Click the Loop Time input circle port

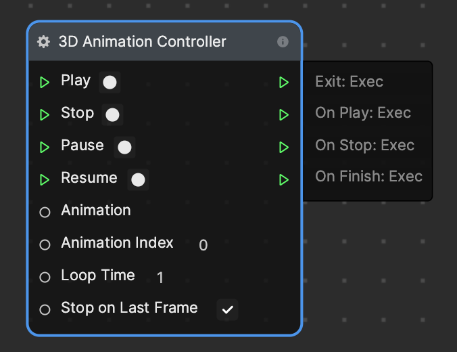(45, 277)
